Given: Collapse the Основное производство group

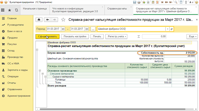Looking at the screenshot, I should click(x=40, y=71).
